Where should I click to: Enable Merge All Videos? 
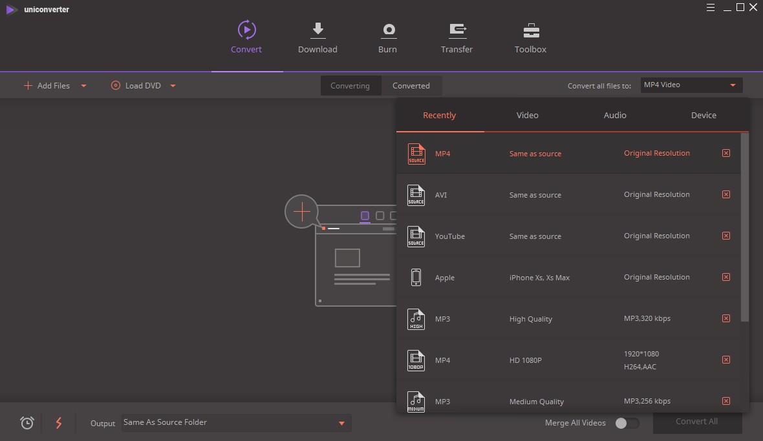click(x=625, y=423)
